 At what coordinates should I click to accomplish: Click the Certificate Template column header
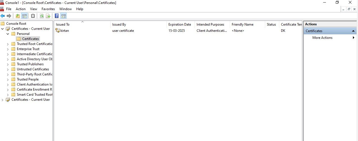point(291,24)
